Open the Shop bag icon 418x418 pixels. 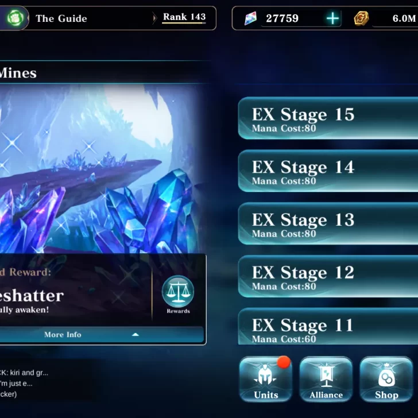coord(386,379)
